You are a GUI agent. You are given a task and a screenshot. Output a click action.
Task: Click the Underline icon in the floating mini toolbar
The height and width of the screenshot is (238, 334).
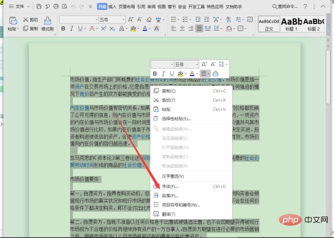click(171, 74)
